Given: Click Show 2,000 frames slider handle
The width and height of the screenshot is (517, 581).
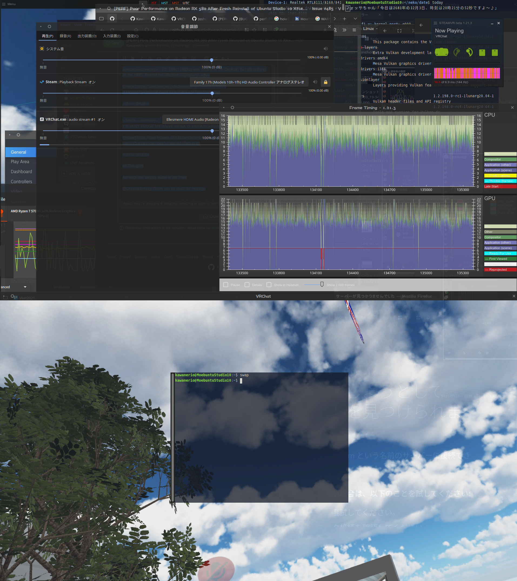Looking at the screenshot, I should pyautogui.click(x=322, y=284).
